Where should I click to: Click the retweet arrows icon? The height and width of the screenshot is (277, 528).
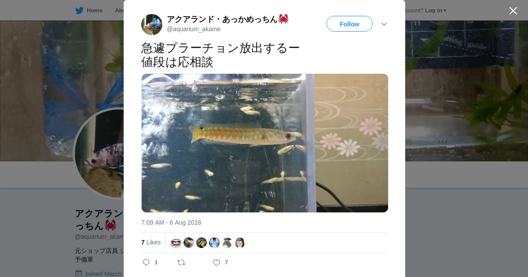tap(181, 262)
